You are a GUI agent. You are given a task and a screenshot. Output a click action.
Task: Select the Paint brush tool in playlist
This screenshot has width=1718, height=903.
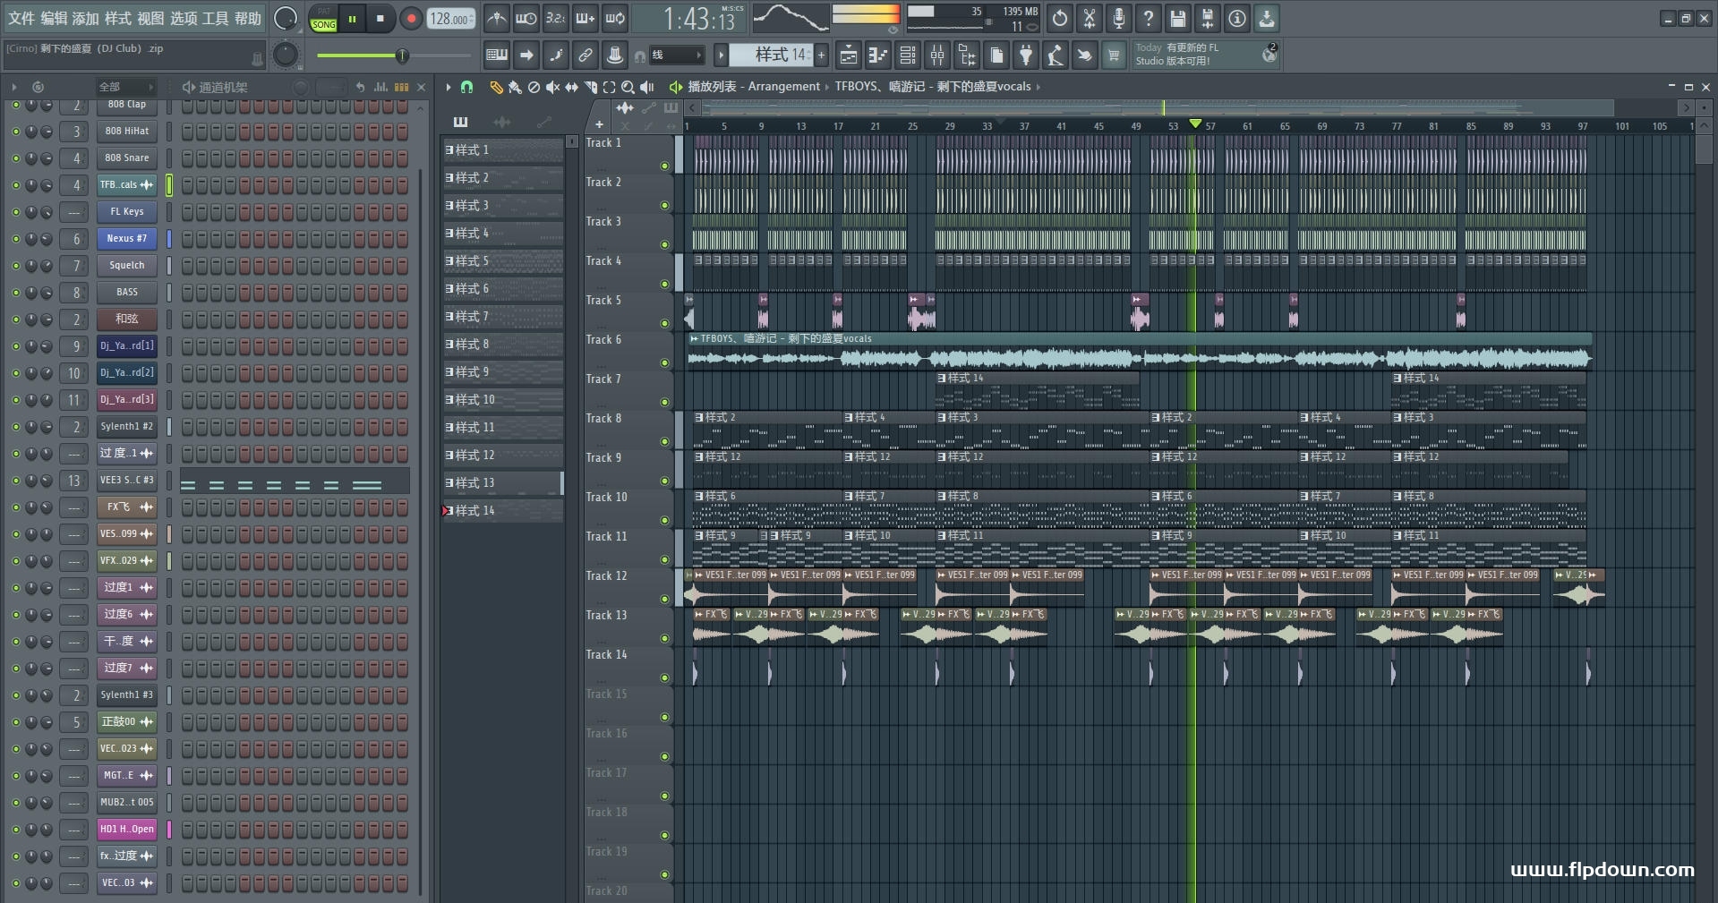515,87
